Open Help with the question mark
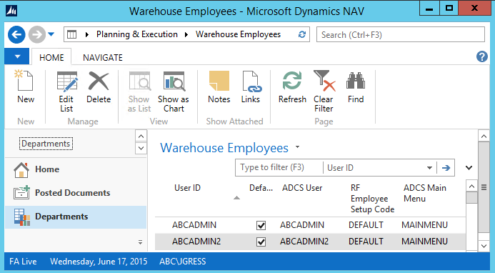 [x=482, y=57]
